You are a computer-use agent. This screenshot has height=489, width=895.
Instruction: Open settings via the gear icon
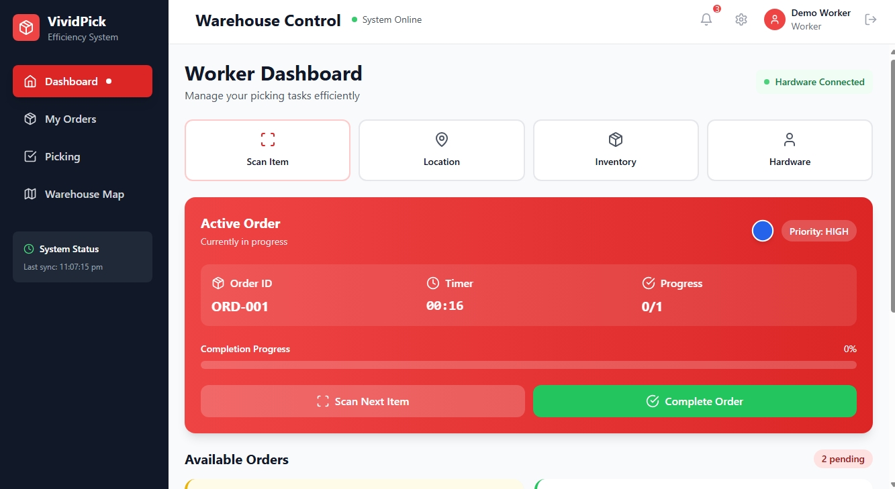741,19
